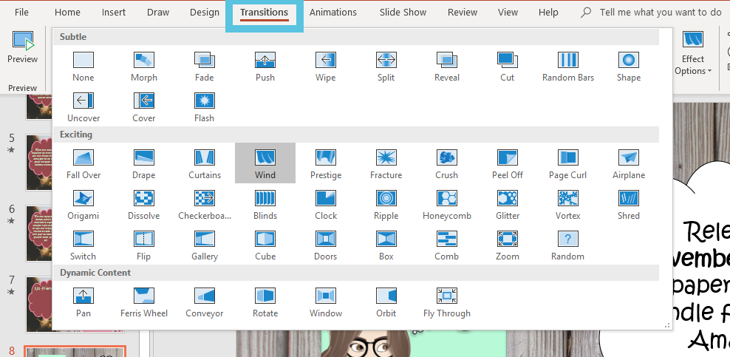
Task: Click the Tell me what you want search box
Action: [660, 13]
